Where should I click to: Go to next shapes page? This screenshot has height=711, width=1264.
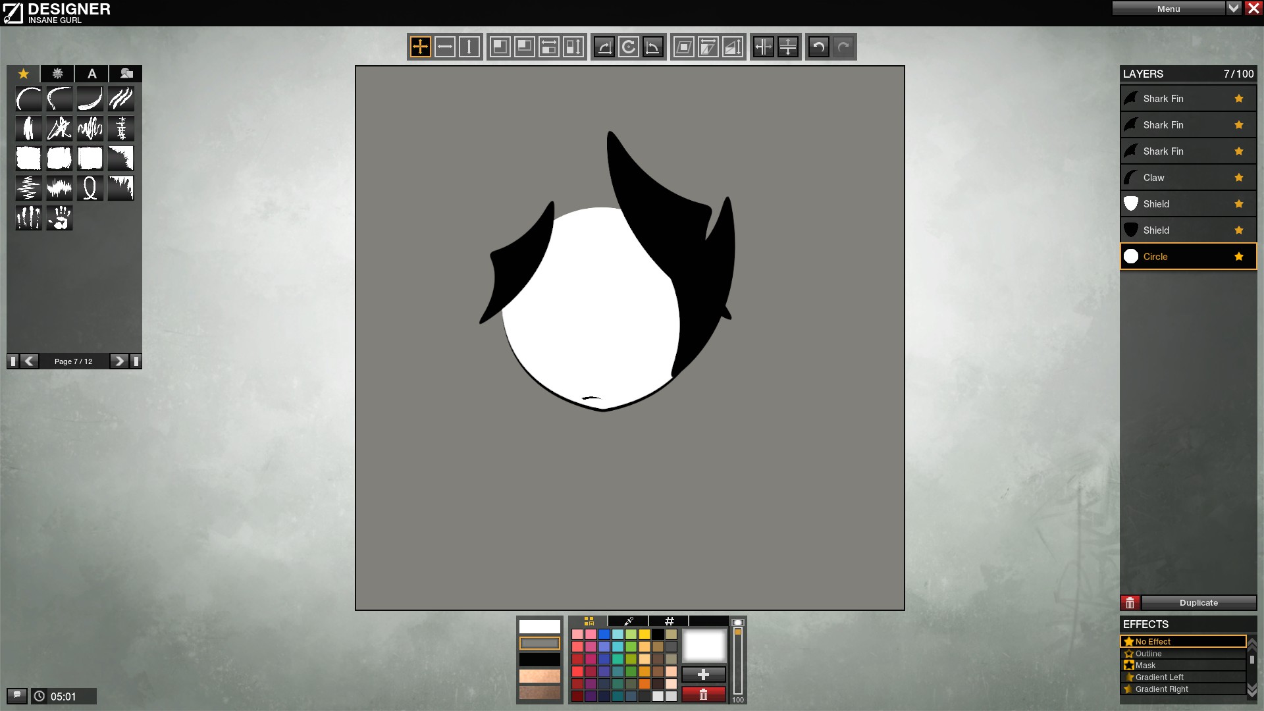click(118, 361)
